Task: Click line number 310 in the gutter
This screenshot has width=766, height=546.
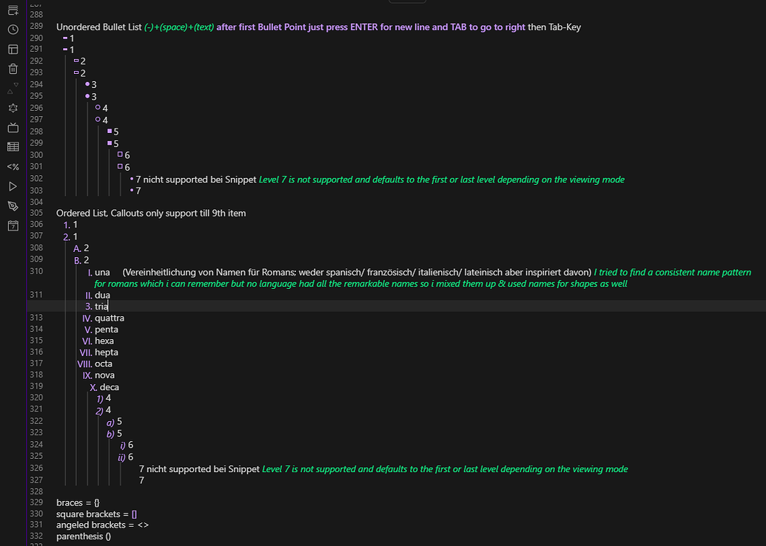Action: pyautogui.click(x=36, y=271)
